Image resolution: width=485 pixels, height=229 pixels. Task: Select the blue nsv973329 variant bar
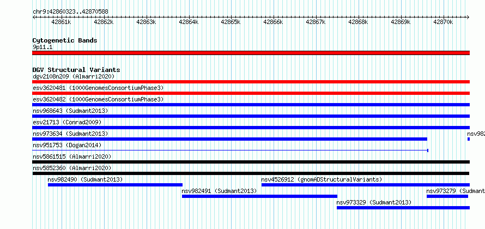pyautogui.click(x=403, y=208)
